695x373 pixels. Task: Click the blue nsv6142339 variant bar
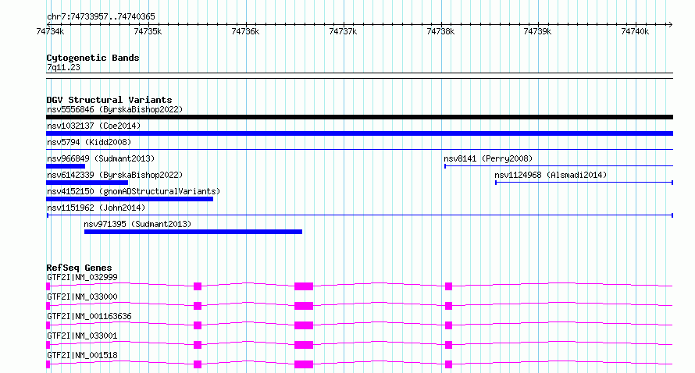[87, 183]
